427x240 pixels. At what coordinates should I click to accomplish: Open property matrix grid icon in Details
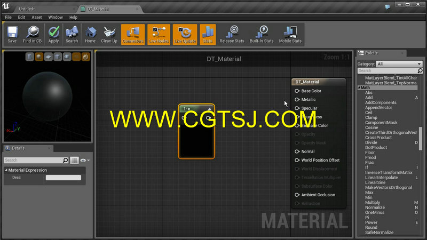74,161
